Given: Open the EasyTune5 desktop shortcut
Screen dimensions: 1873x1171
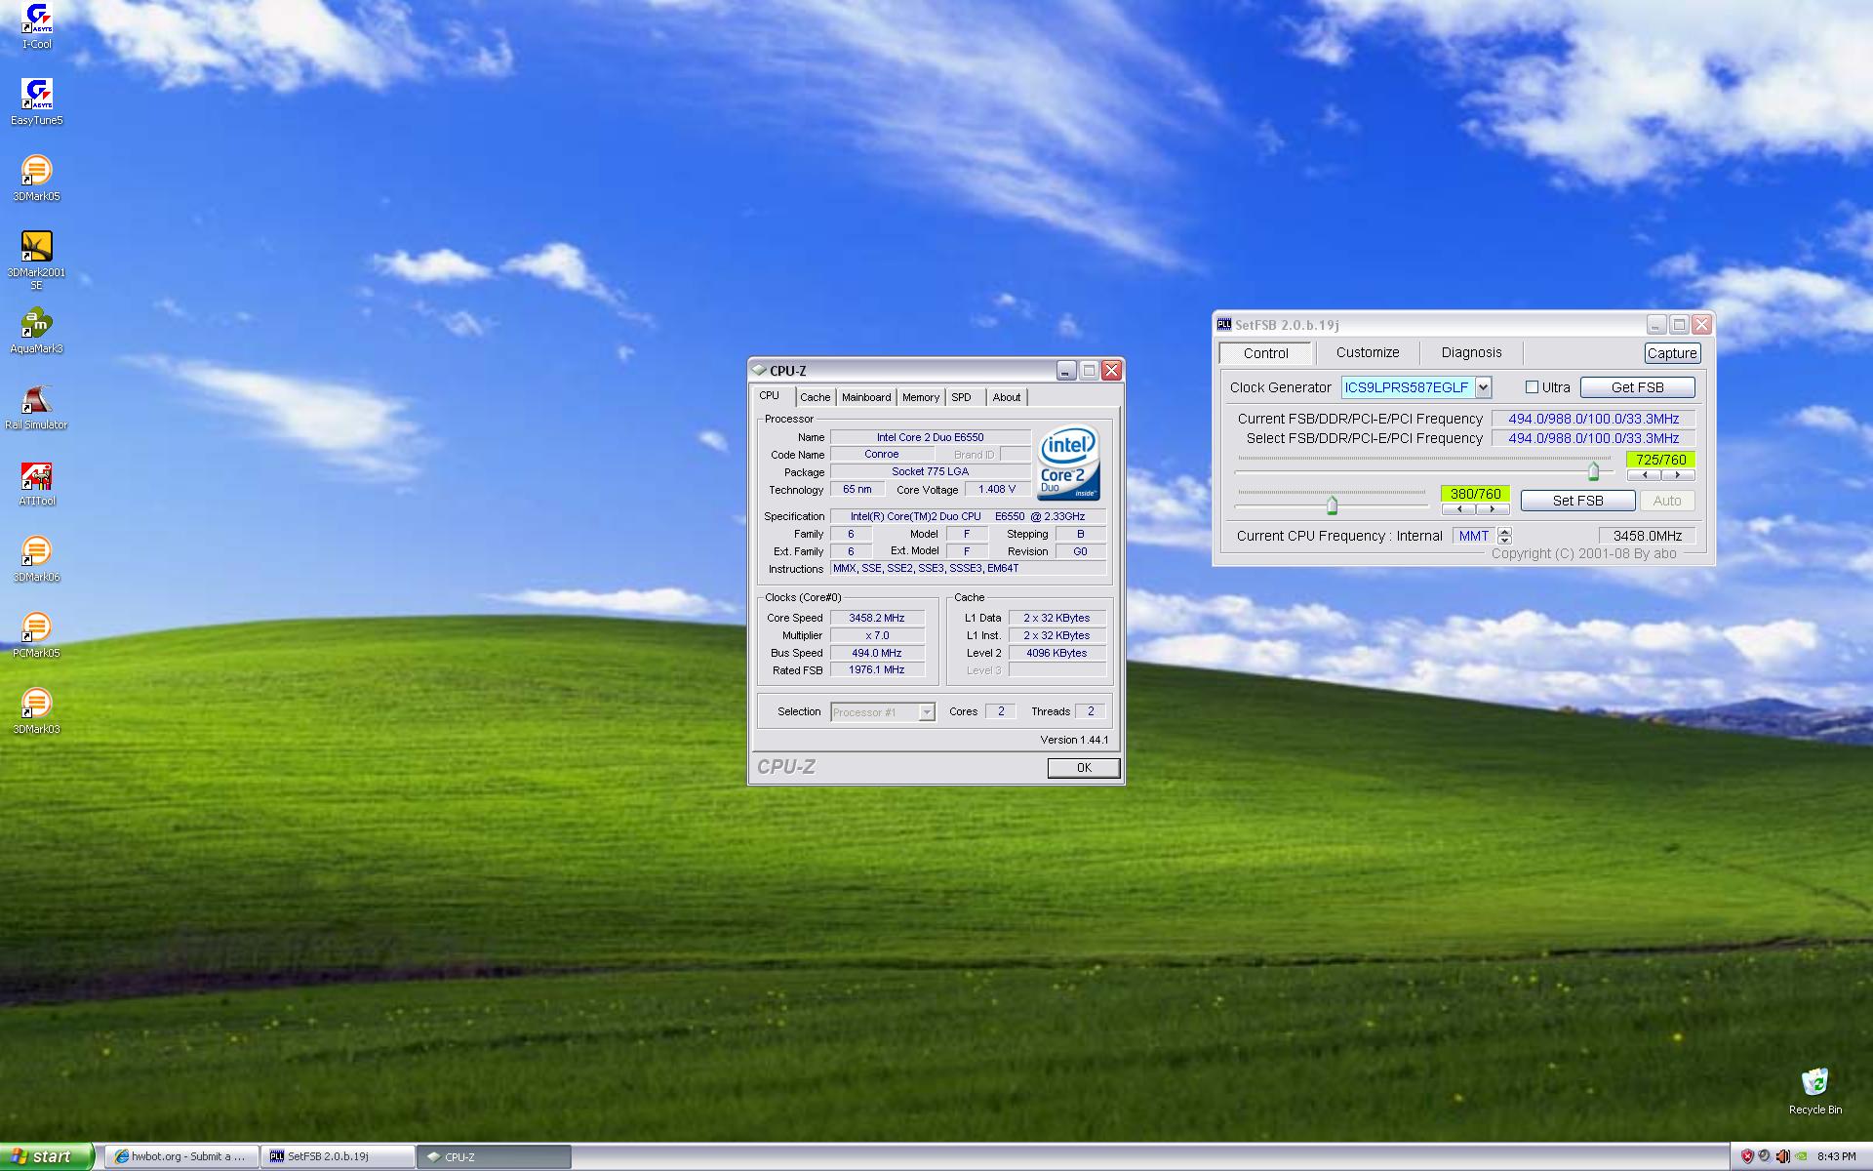Looking at the screenshot, I should tap(37, 102).
